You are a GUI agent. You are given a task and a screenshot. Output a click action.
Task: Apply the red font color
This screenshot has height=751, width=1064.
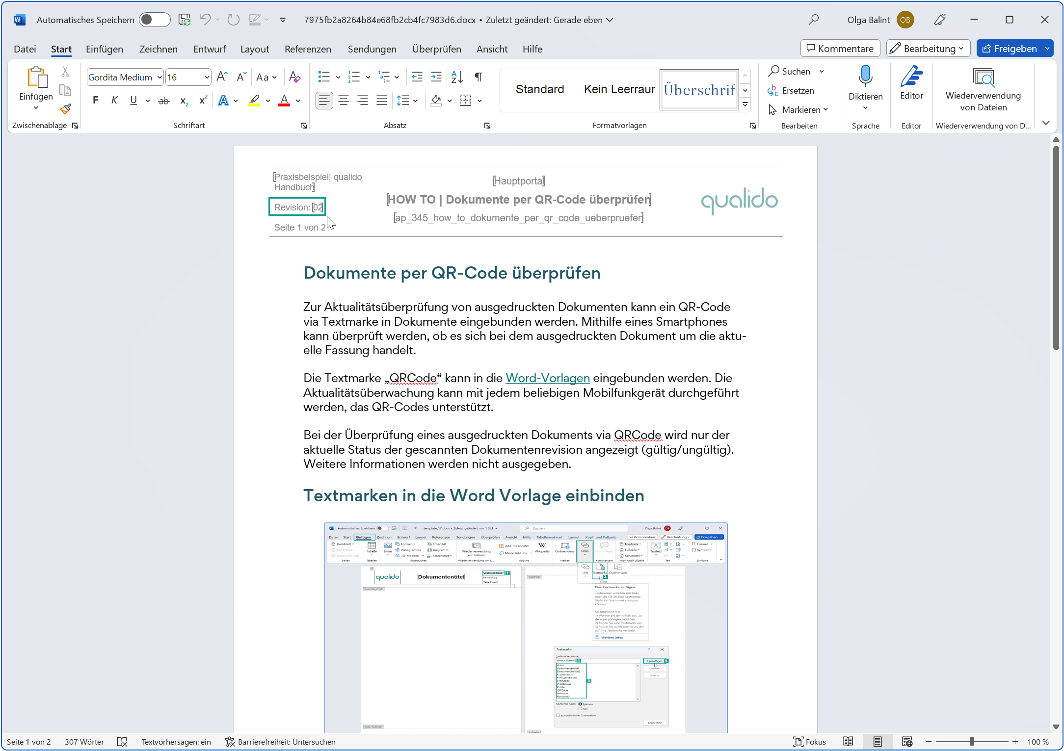(284, 101)
